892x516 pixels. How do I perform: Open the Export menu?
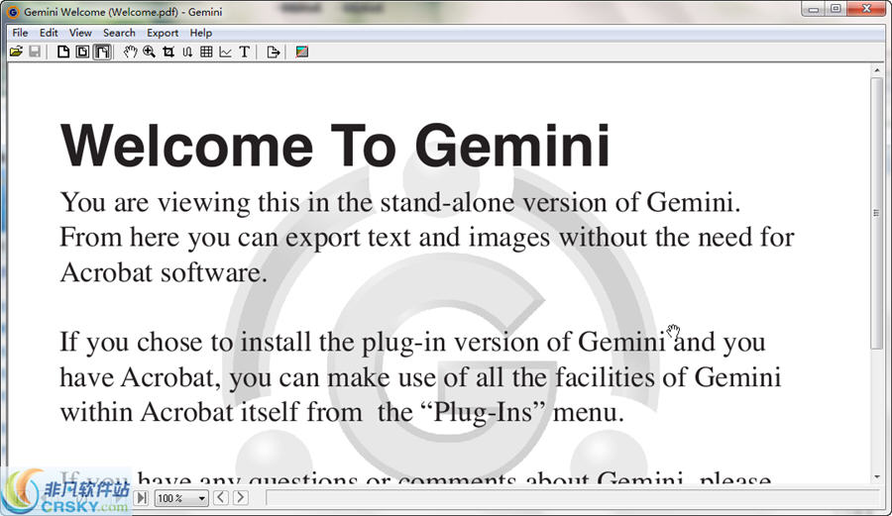click(163, 33)
